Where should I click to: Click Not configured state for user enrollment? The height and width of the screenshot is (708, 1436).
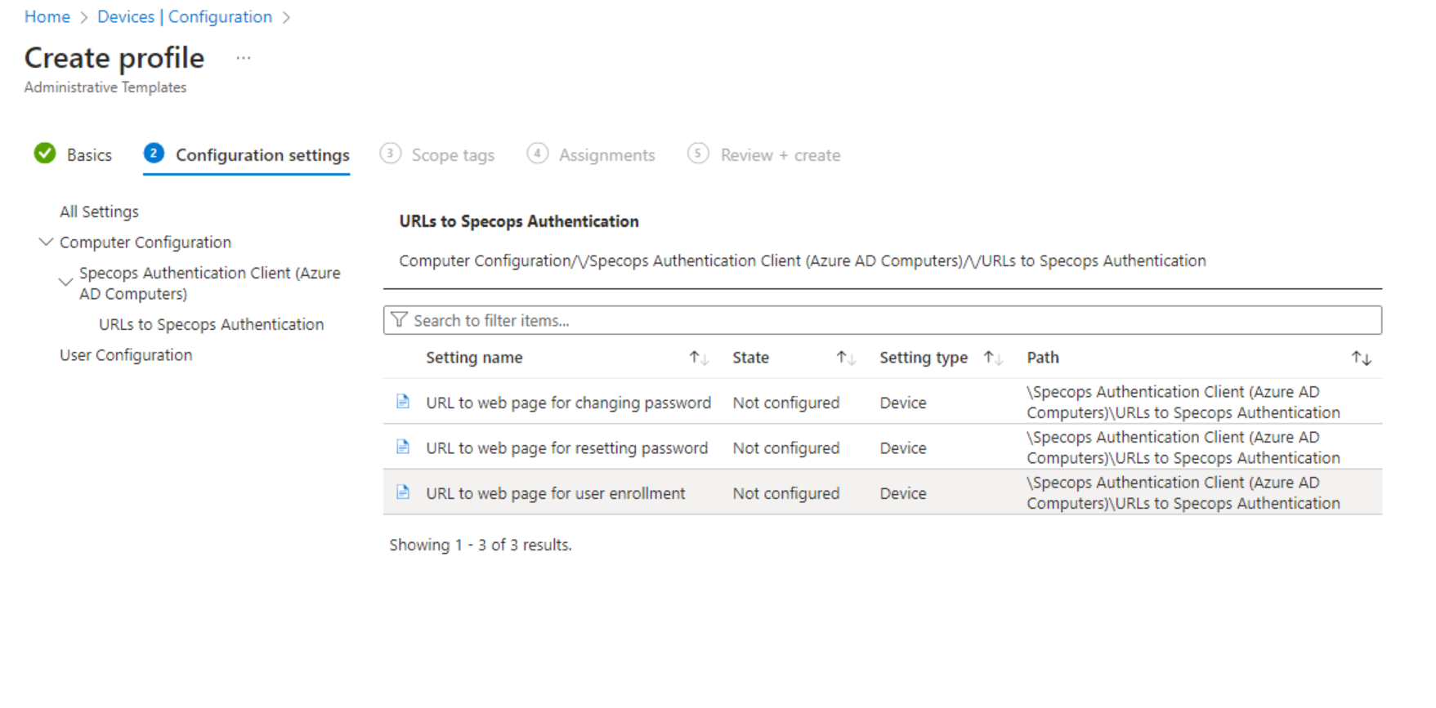pos(786,493)
